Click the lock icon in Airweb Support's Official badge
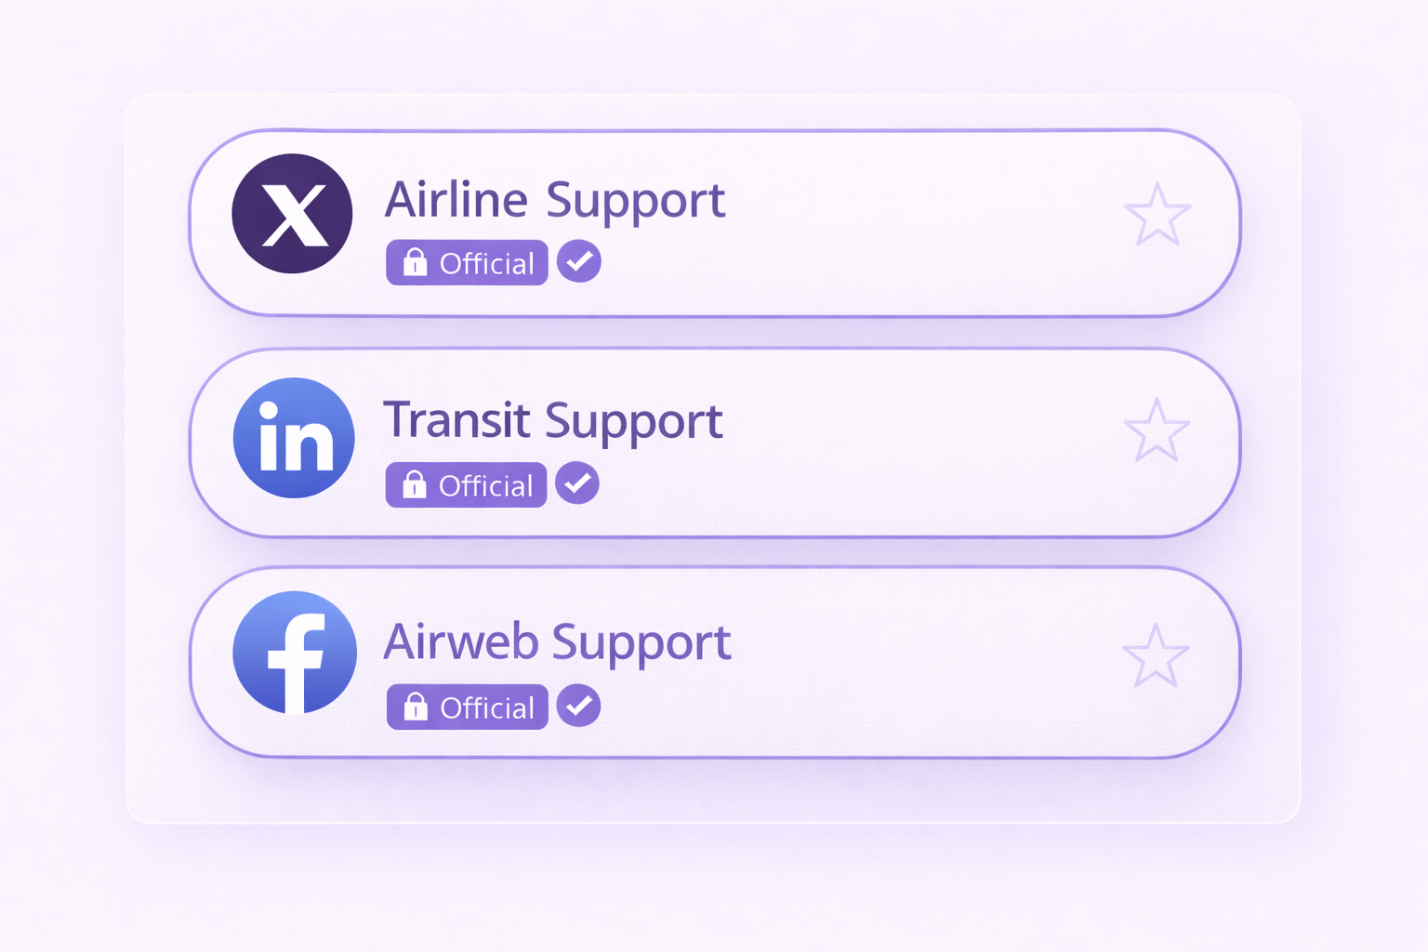The width and height of the screenshot is (1428, 952). pyautogui.click(x=416, y=707)
